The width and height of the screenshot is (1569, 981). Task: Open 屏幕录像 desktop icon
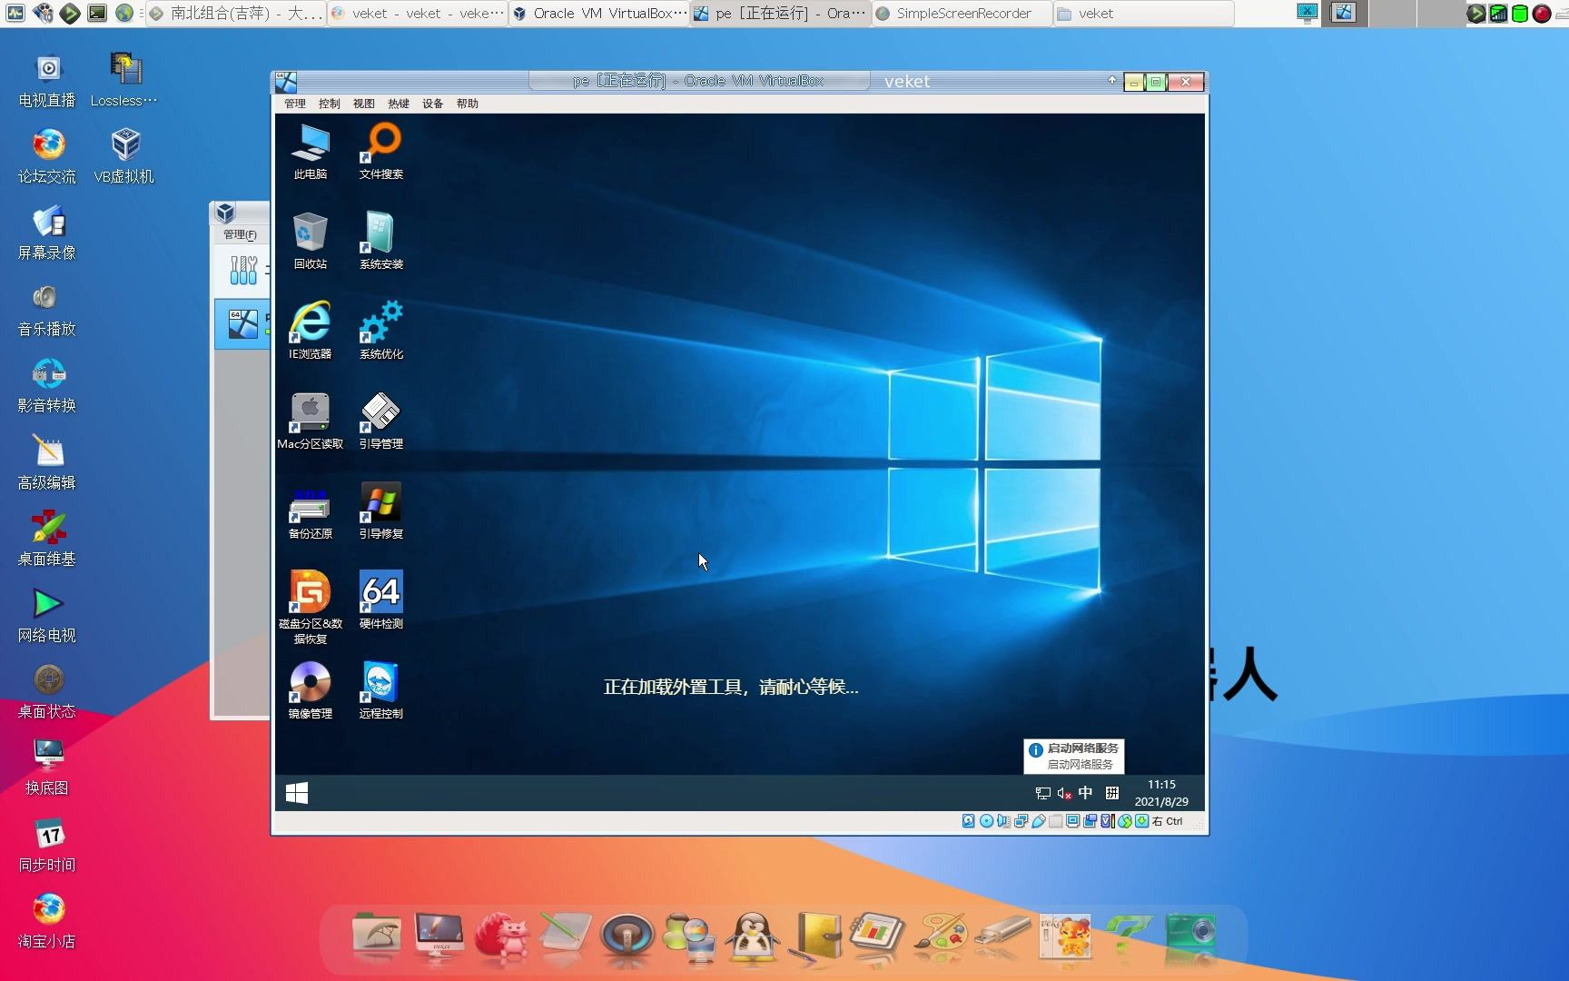tap(47, 233)
